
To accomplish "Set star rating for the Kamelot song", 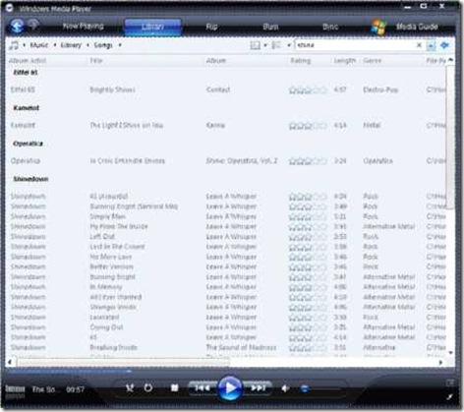I will (308, 126).
